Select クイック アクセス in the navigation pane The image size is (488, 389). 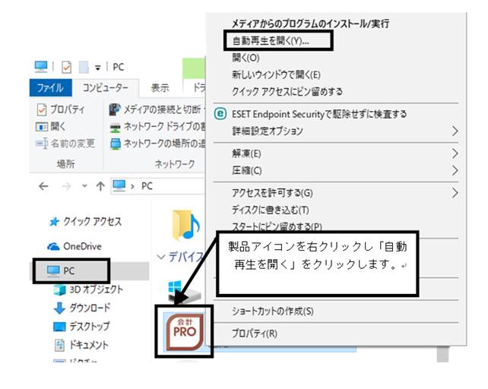click(x=85, y=222)
